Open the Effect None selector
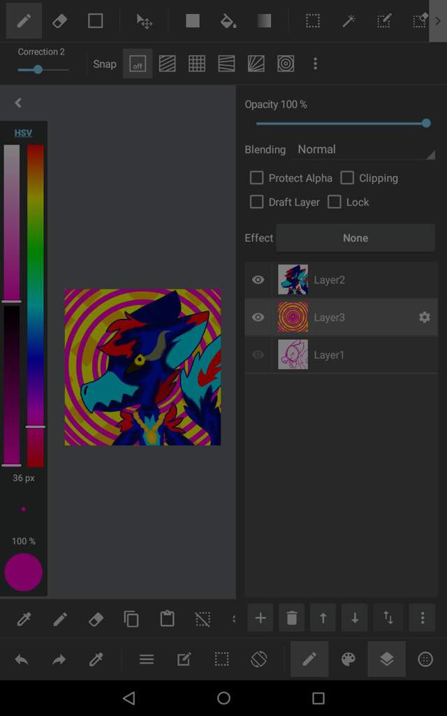 (356, 238)
